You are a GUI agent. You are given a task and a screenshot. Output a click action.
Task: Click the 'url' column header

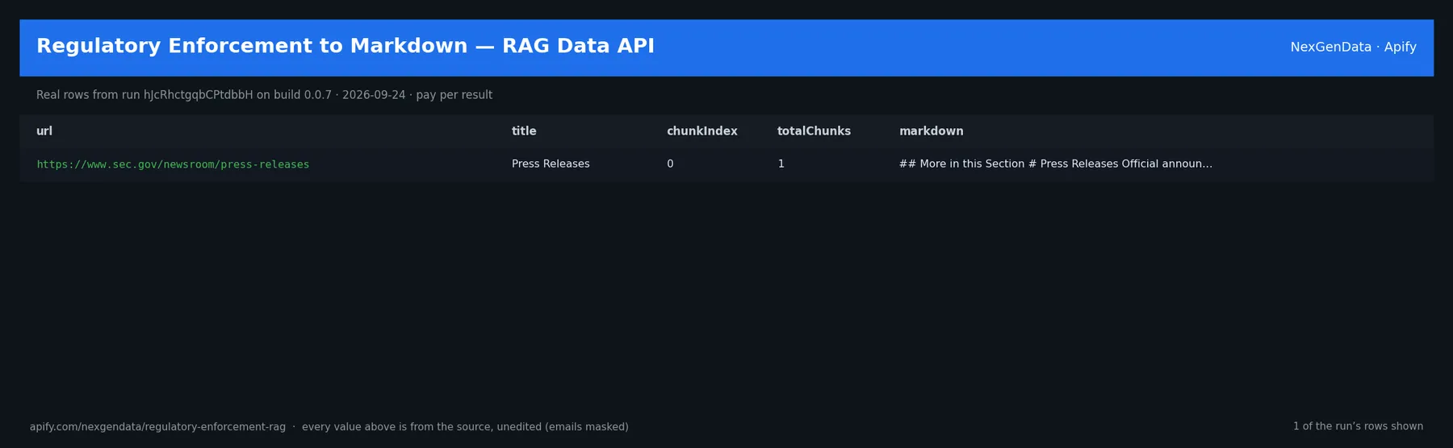[x=44, y=131]
